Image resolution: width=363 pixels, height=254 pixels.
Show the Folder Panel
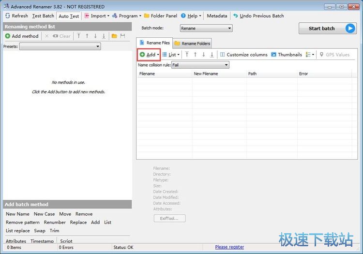pos(161,16)
